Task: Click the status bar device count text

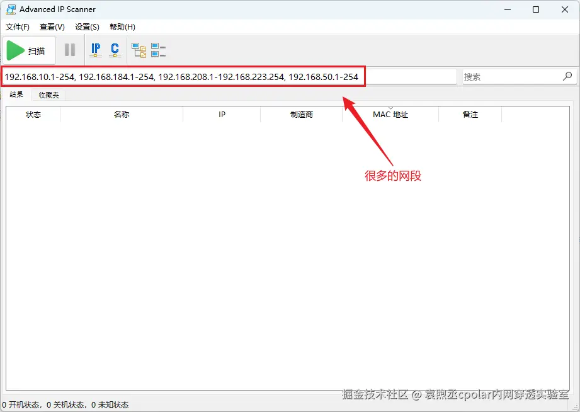Action: (x=65, y=405)
